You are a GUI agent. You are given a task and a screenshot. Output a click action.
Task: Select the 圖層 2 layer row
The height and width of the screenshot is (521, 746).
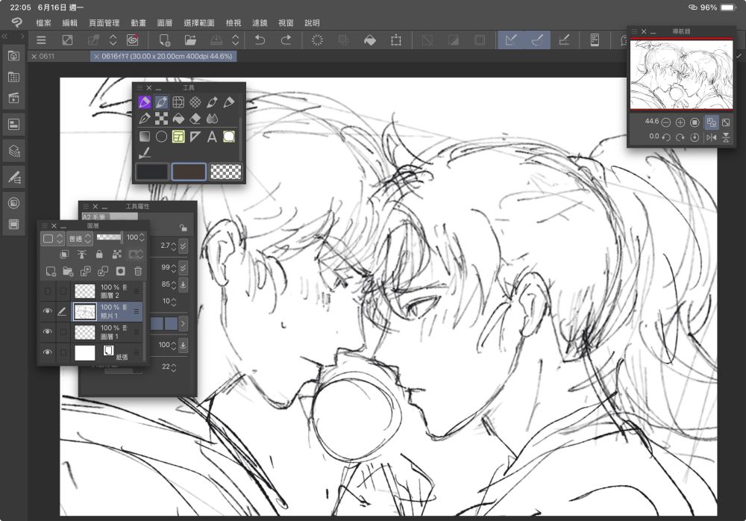coord(91,291)
